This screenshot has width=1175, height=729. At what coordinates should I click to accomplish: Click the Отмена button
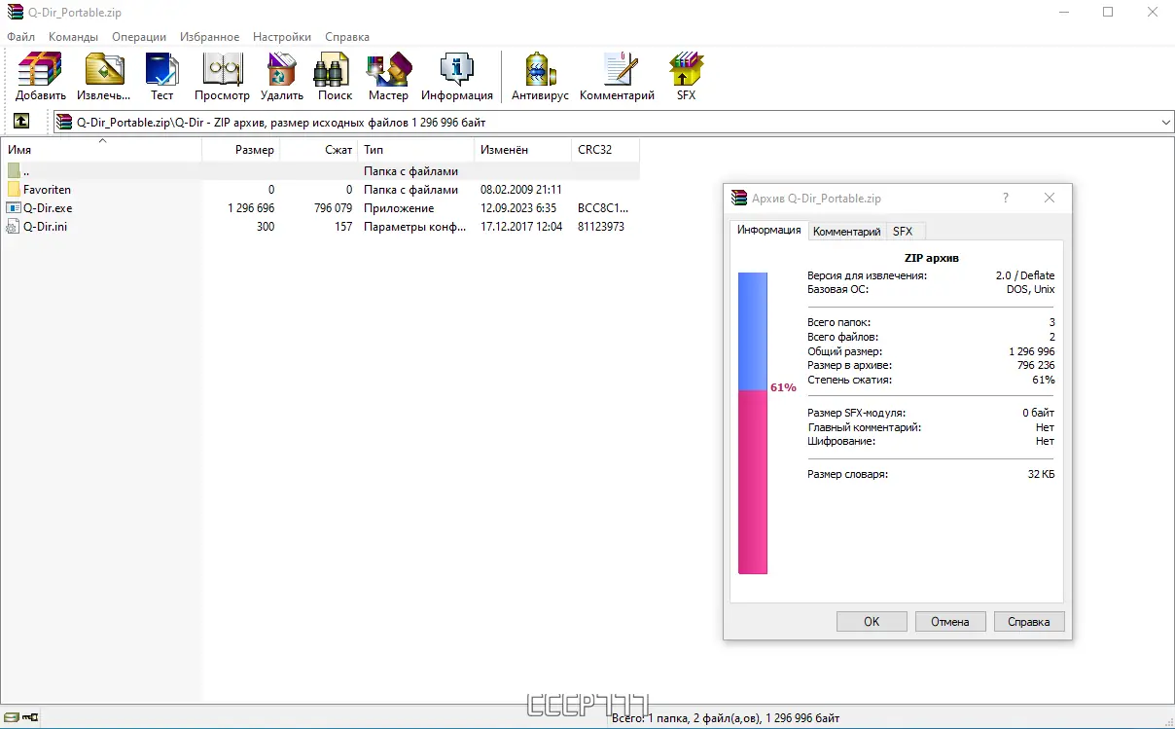[x=950, y=621]
